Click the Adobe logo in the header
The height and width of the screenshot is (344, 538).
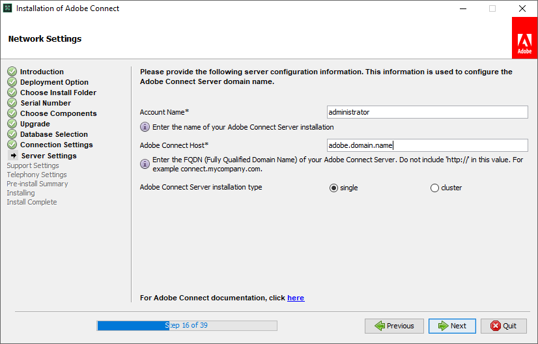click(x=524, y=38)
